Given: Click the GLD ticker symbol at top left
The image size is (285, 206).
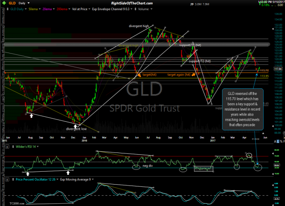Looking at the screenshot, I should 12,3.
